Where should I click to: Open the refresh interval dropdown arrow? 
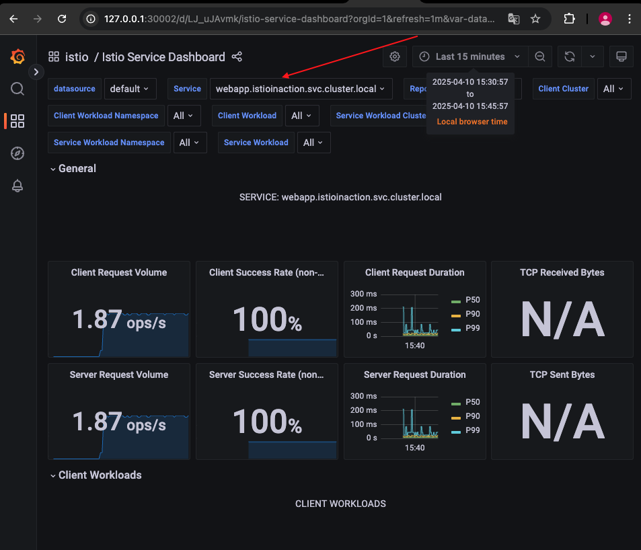pos(593,56)
